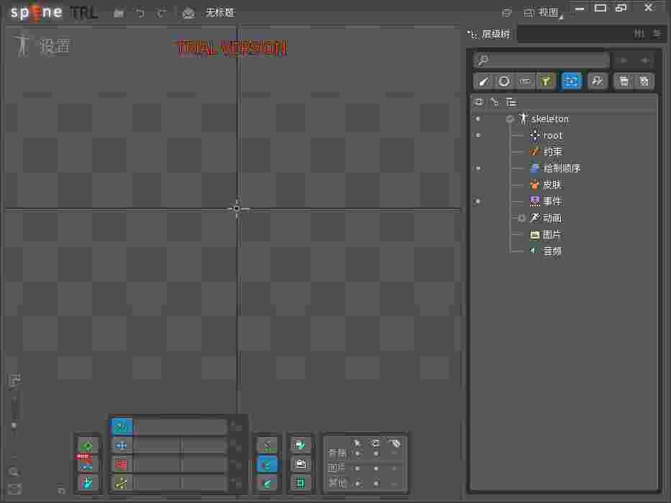The width and height of the screenshot is (671, 503).
Task: Open the hierarchy panel options menu at top right
Action: pyautogui.click(x=657, y=34)
